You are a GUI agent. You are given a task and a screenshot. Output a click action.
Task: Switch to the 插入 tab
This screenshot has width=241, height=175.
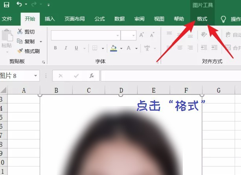click(50, 19)
